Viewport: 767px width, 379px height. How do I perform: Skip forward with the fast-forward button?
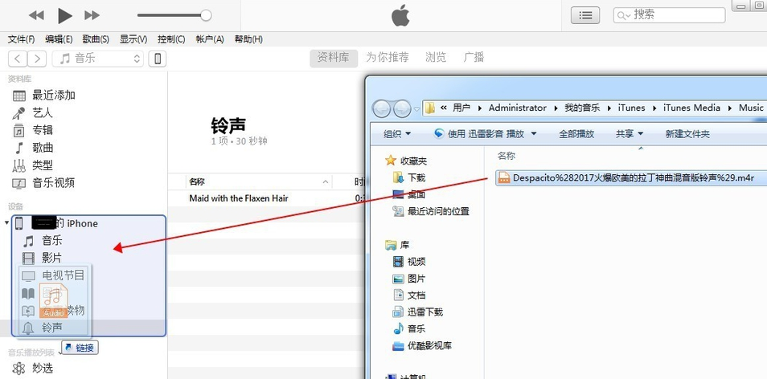tap(92, 15)
